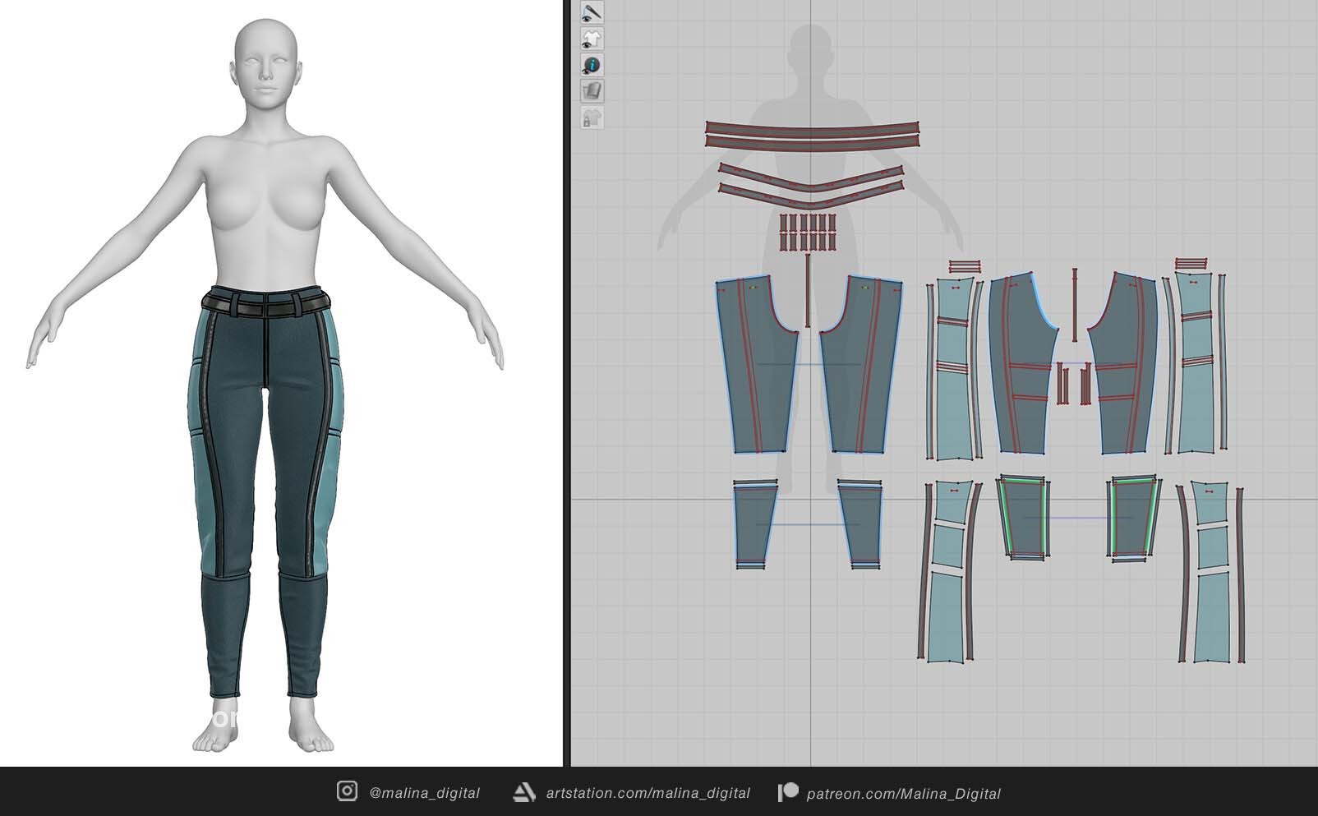The image size is (1318, 816).
Task: Click the Instagram logo icon
Action: [347, 791]
